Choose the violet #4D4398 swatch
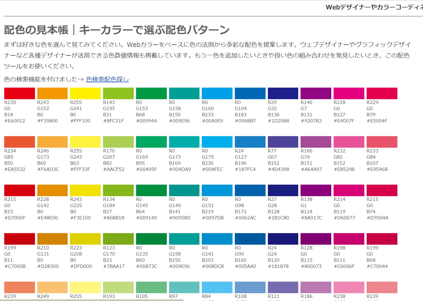The height and width of the screenshot is (301, 423). coord(283,142)
